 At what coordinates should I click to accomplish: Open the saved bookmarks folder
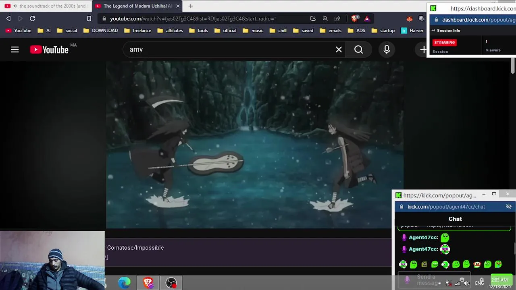(x=303, y=31)
